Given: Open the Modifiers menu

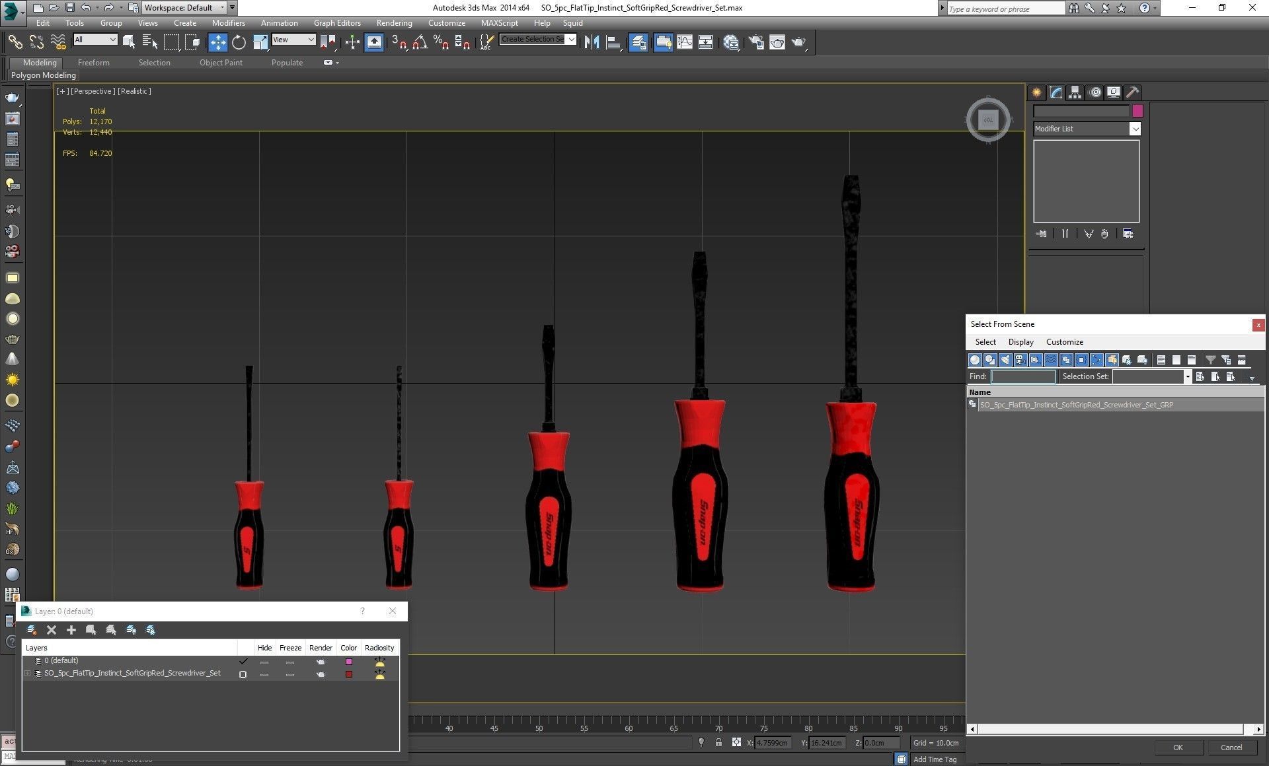Looking at the screenshot, I should (228, 23).
